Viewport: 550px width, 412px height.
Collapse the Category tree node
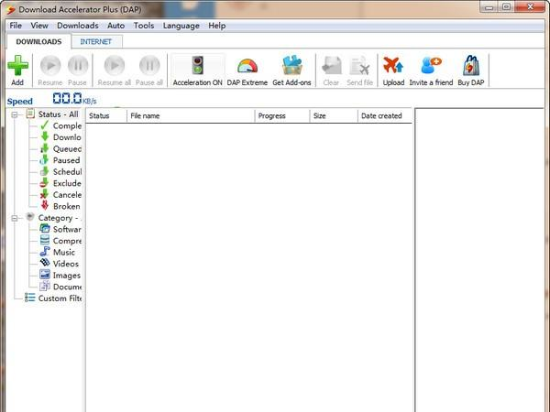(x=15, y=218)
